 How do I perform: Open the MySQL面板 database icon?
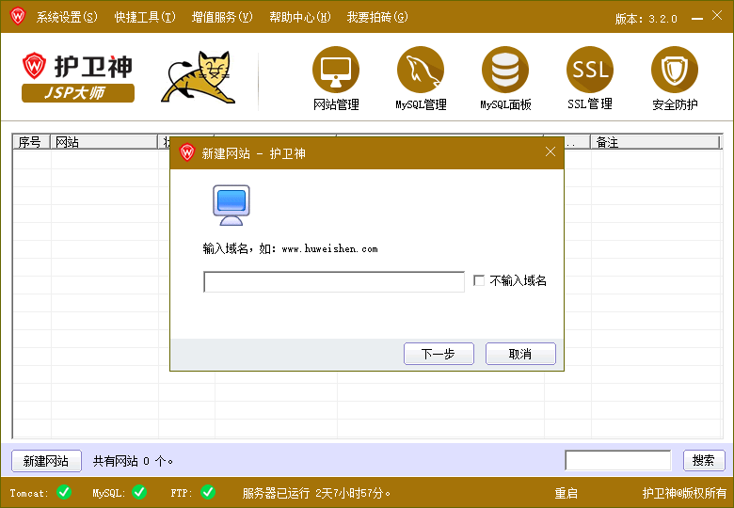[505, 71]
